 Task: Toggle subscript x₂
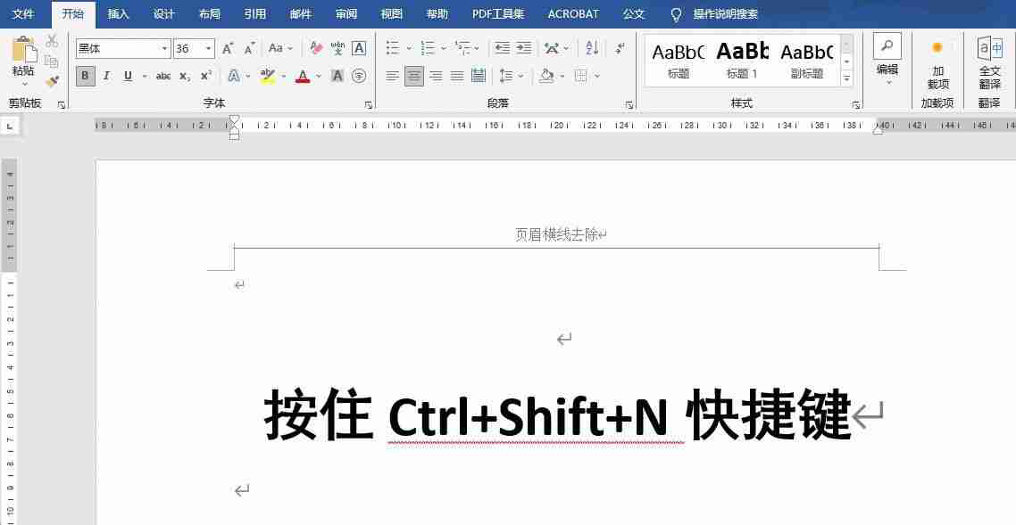tap(185, 77)
